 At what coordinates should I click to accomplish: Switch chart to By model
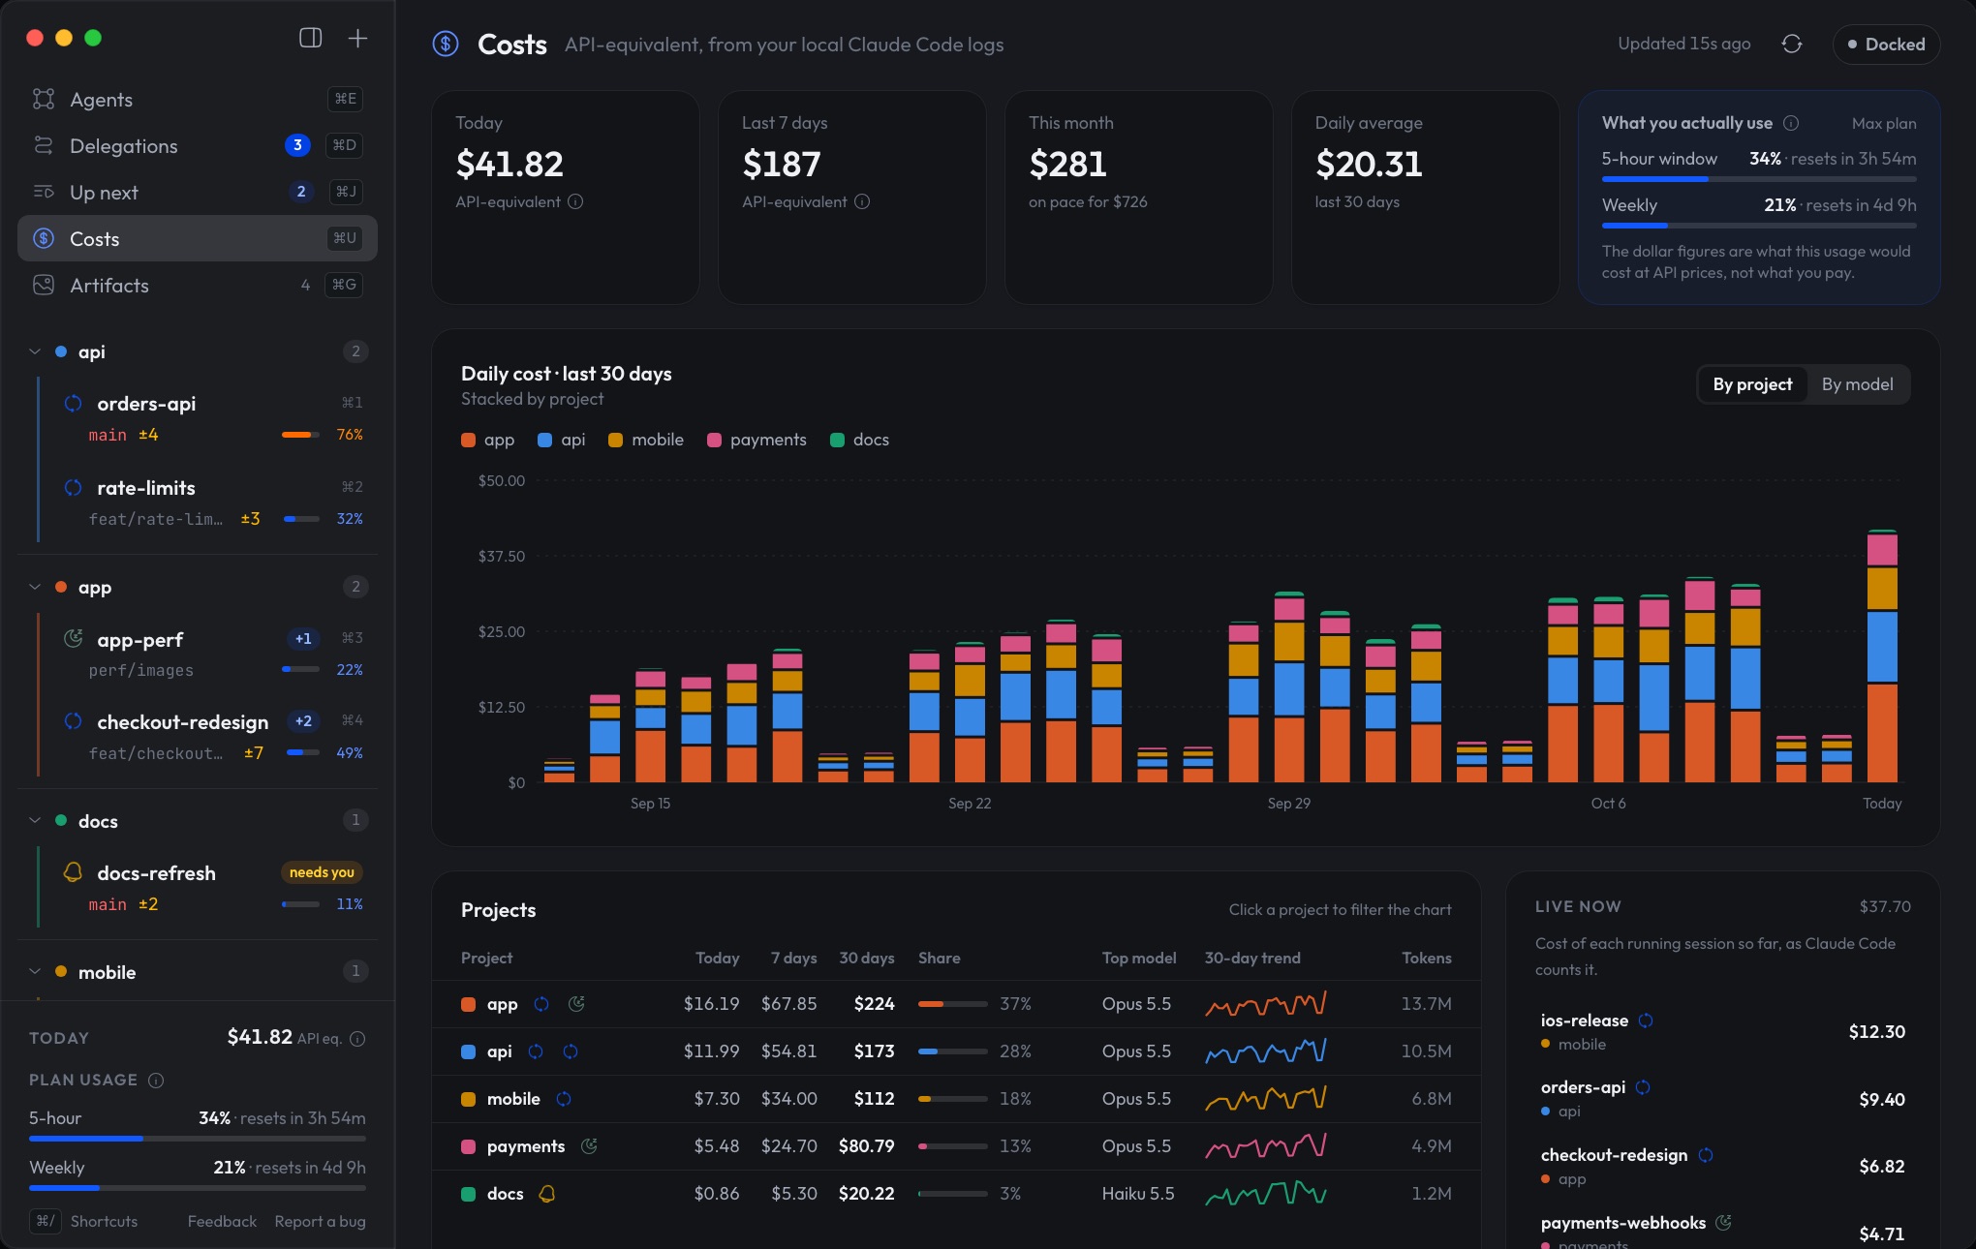coord(1857,384)
